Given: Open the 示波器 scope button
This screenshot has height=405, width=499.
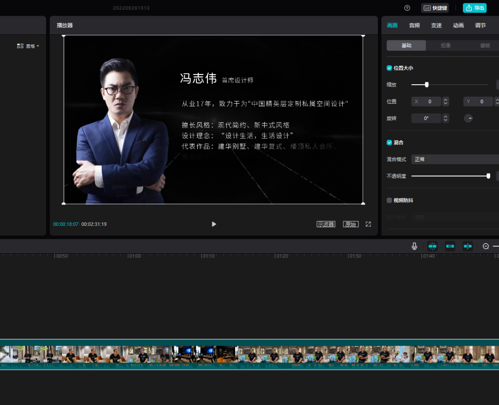Looking at the screenshot, I should (326, 224).
